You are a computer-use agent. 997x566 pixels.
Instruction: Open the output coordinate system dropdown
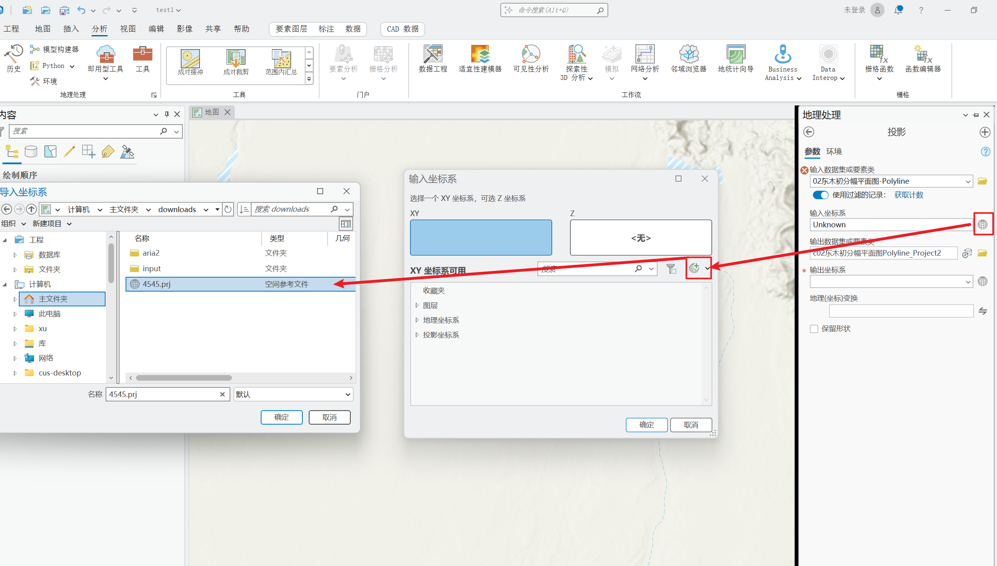tap(968, 282)
